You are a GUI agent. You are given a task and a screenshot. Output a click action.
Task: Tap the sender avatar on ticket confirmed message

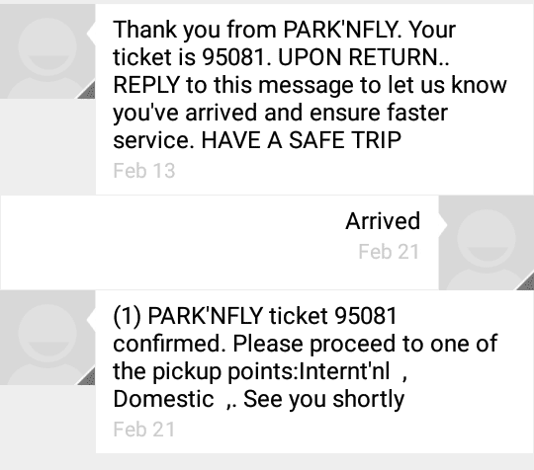(x=47, y=338)
